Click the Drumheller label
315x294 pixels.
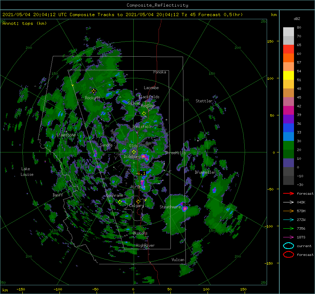[x=205, y=172]
